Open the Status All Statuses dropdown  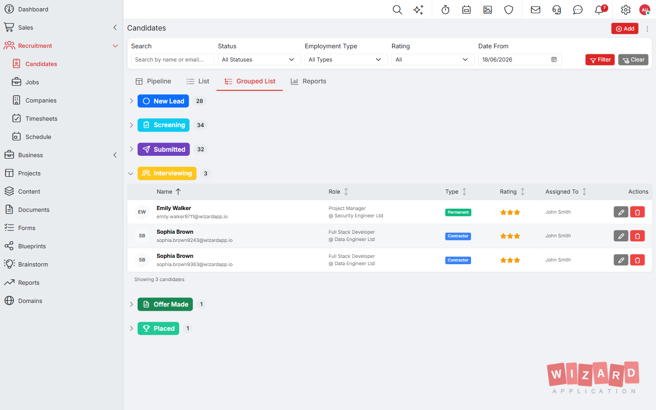[x=259, y=60]
